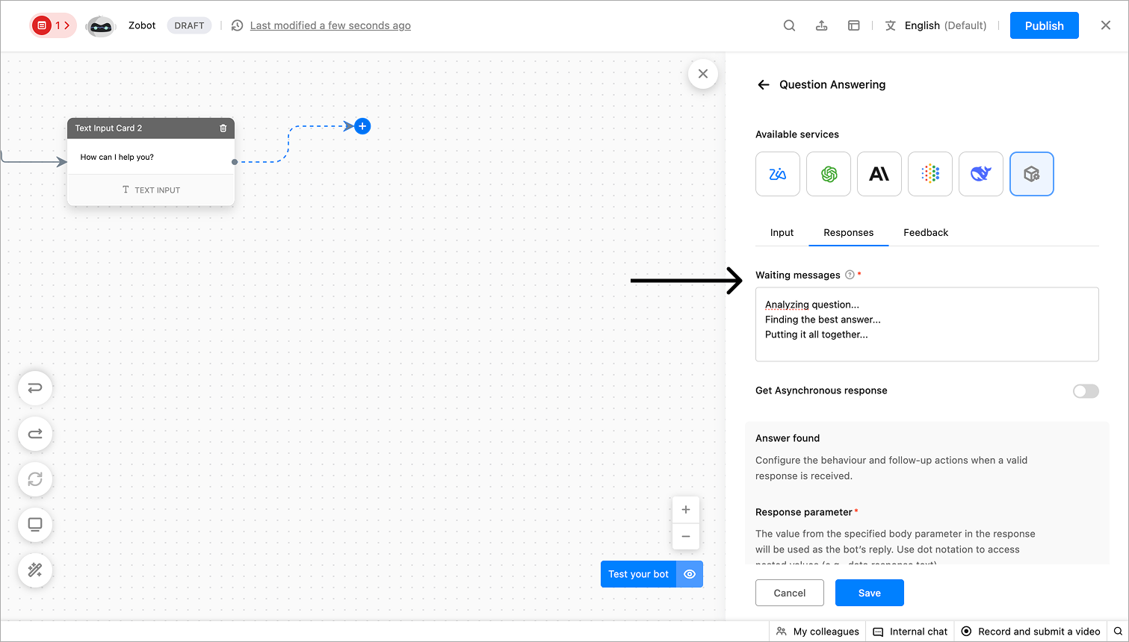Switch to the Feedback tab
This screenshot has width=1129, height=642.
coord(926,233)
